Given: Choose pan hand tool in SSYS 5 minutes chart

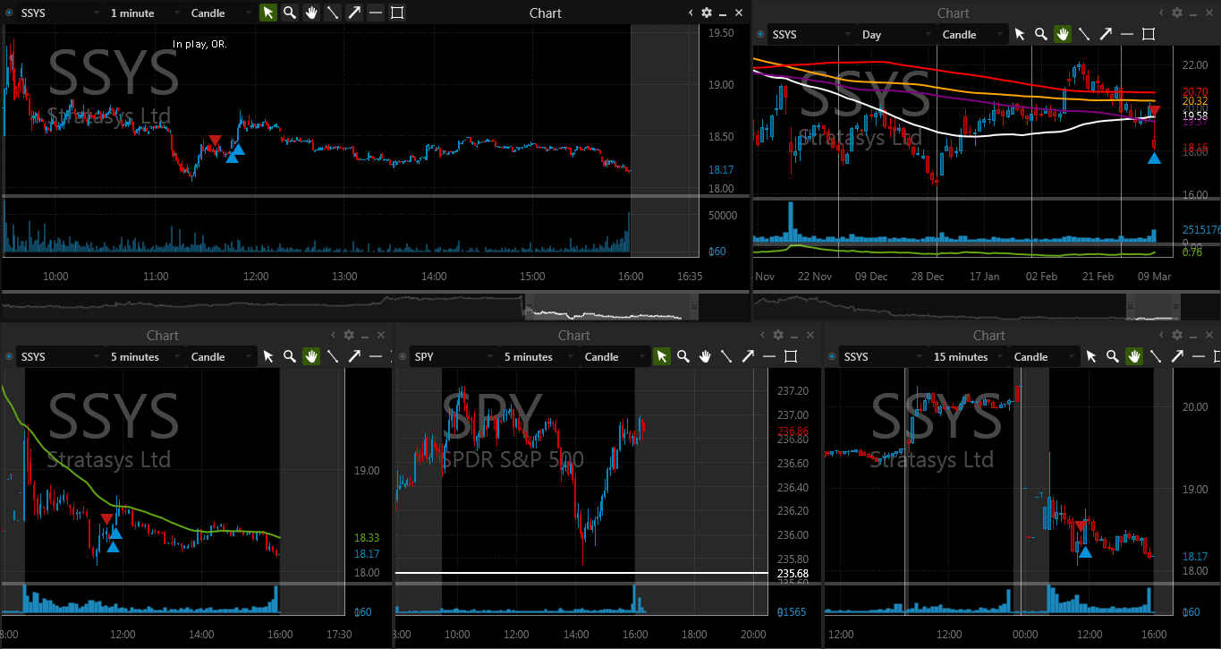Looking at the screenshot, I should coord(311,356).
